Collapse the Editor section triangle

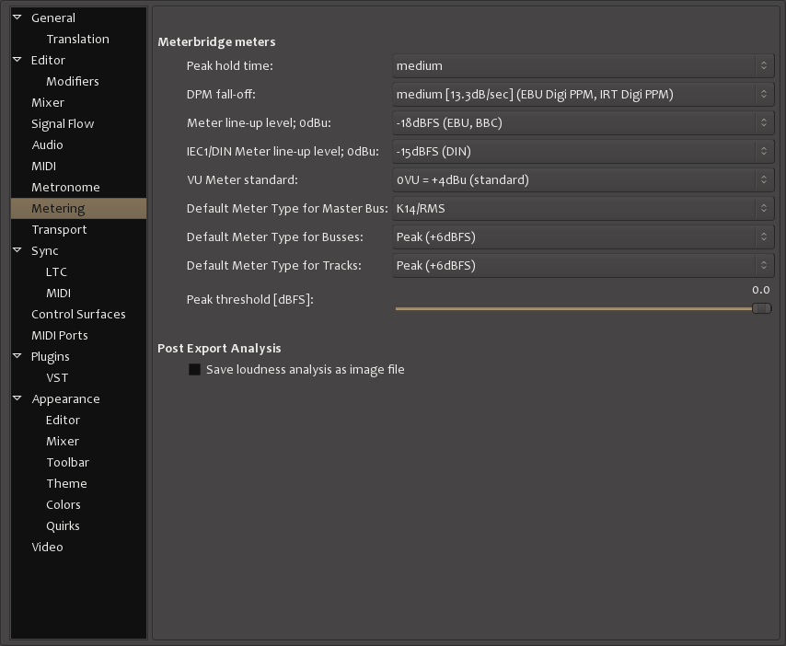coord(17,60)
